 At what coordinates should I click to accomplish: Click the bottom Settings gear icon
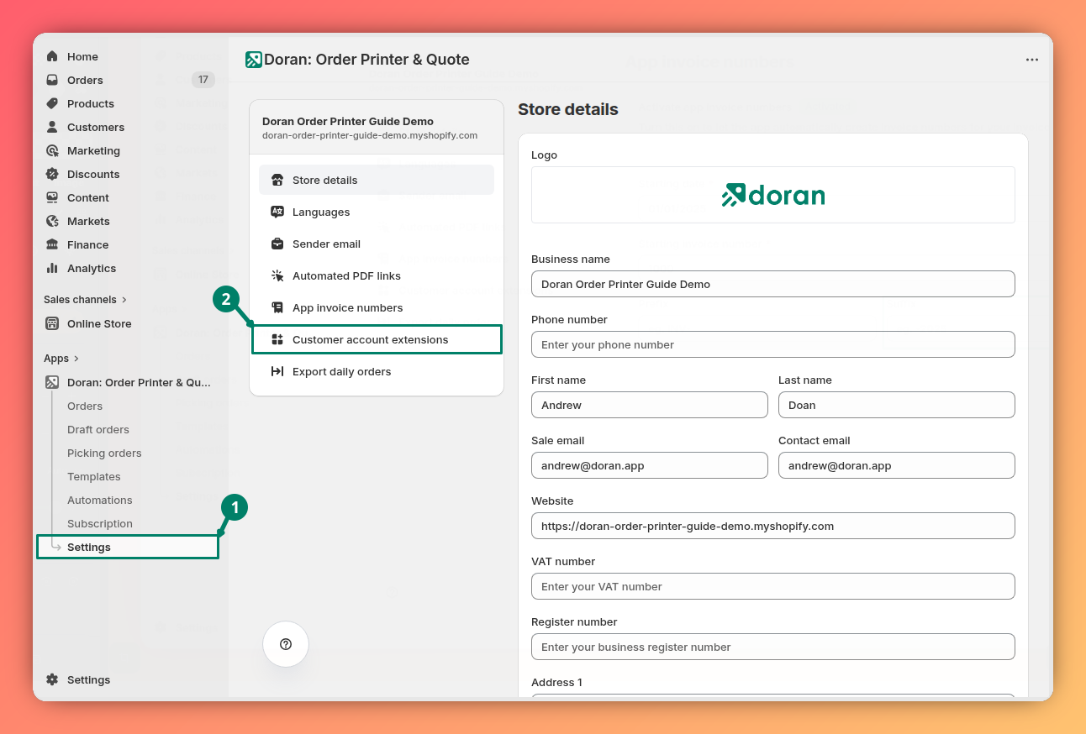(52, 679)
